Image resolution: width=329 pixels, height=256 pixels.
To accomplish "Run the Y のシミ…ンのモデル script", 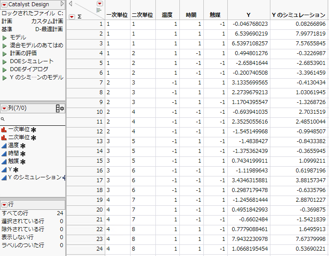I will [4, 78].
